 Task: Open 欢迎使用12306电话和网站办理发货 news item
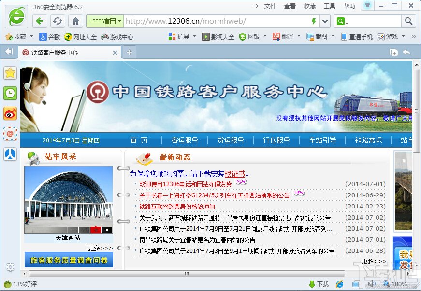pos(186,184)
